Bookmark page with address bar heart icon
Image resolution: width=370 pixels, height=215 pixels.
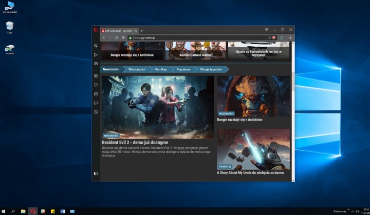[274, 37]
